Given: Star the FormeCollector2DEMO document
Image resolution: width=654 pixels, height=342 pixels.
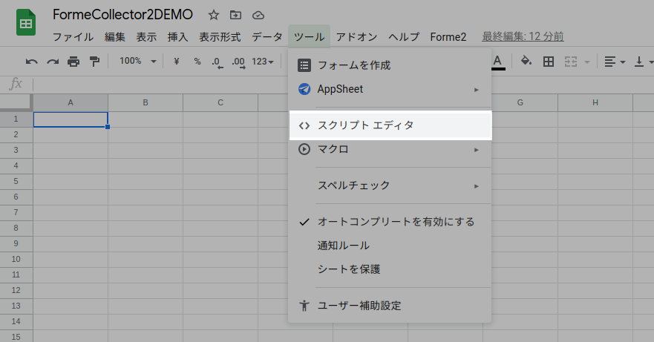Looking at the screenshot, I should point(214,15).
